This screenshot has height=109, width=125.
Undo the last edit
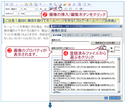click(41, 4)
